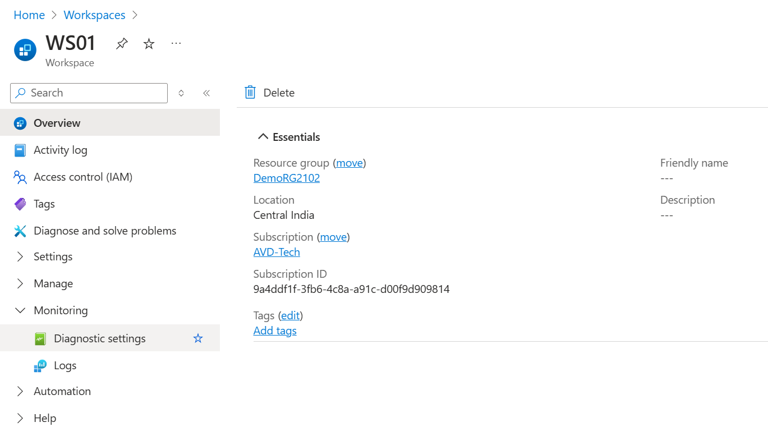The height and width of the screenshot is (436, 768).
Task: Open the Activity log page
Action: tap(110, 150)
